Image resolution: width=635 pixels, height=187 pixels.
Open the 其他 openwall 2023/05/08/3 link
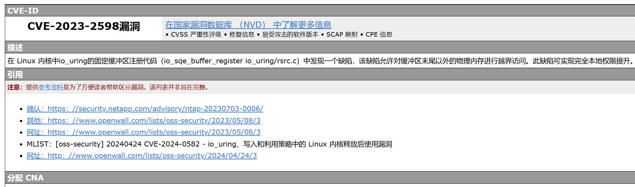pos(144,120)
